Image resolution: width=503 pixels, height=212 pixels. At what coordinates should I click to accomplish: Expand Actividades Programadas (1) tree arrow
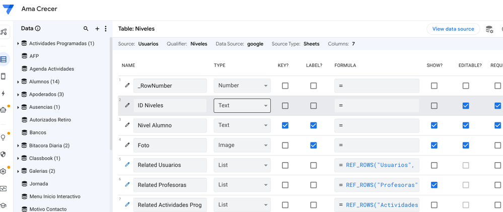point(18,43)
